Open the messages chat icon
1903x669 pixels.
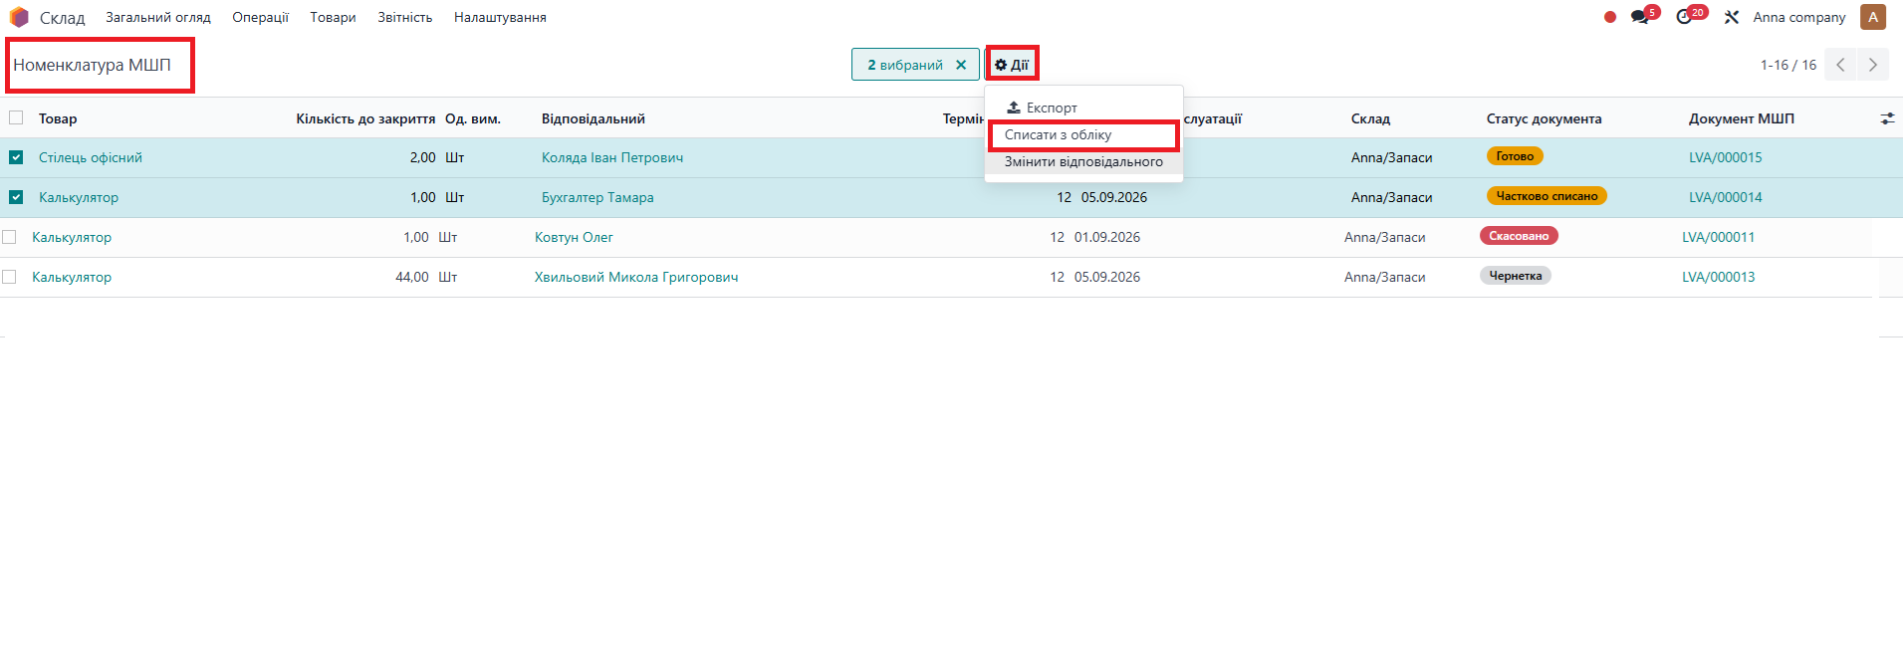coord(1639,17)
